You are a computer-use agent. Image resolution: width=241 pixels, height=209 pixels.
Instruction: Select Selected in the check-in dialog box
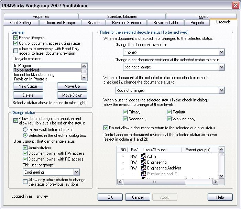point(25,135)
